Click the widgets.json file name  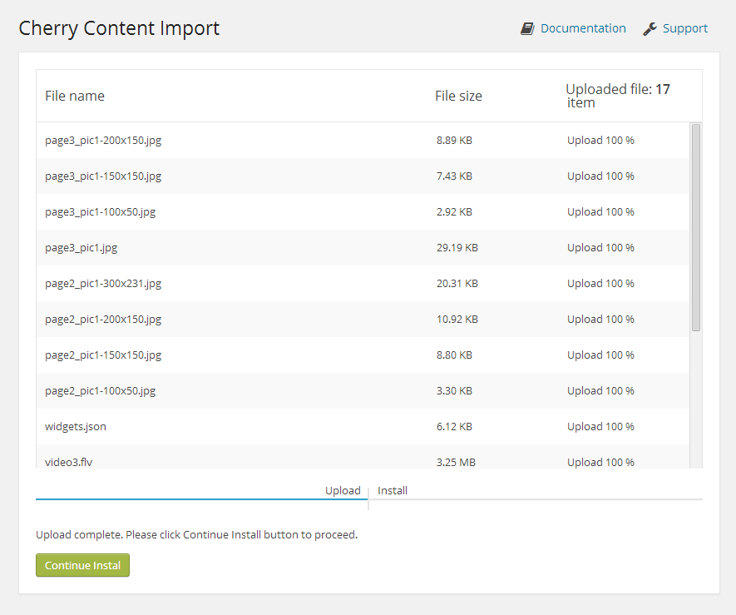pos(76,426)
